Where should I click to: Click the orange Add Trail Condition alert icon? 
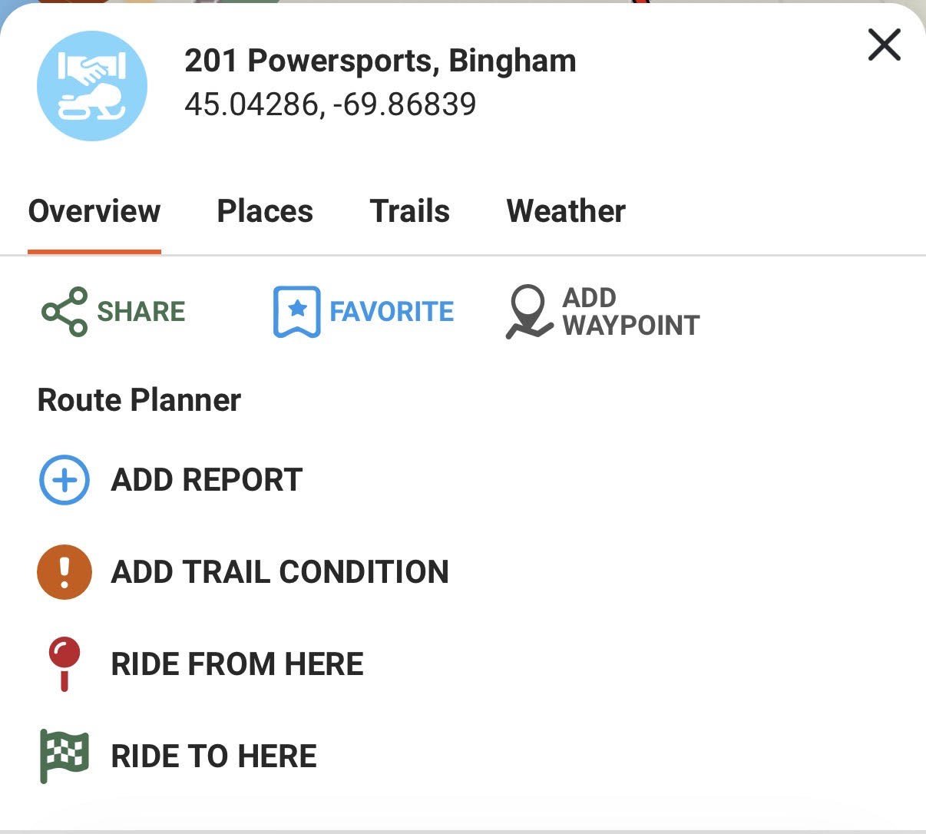(64, 571)
